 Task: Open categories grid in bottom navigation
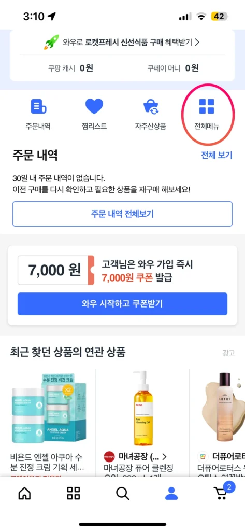(x=74, y=493)
